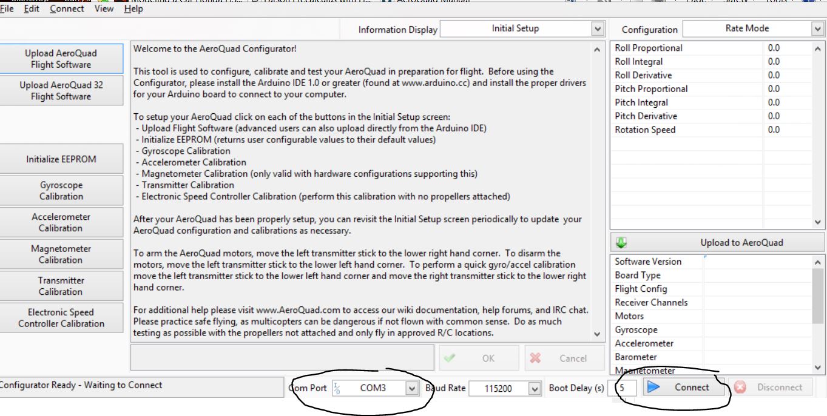Image resolution: width=827 pixels, height=416 pixels.
Task: Click the Connect button
Action: (x=683, y=388)
